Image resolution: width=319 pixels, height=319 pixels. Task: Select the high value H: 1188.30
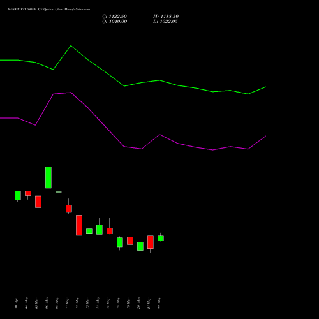coord(166,17)
